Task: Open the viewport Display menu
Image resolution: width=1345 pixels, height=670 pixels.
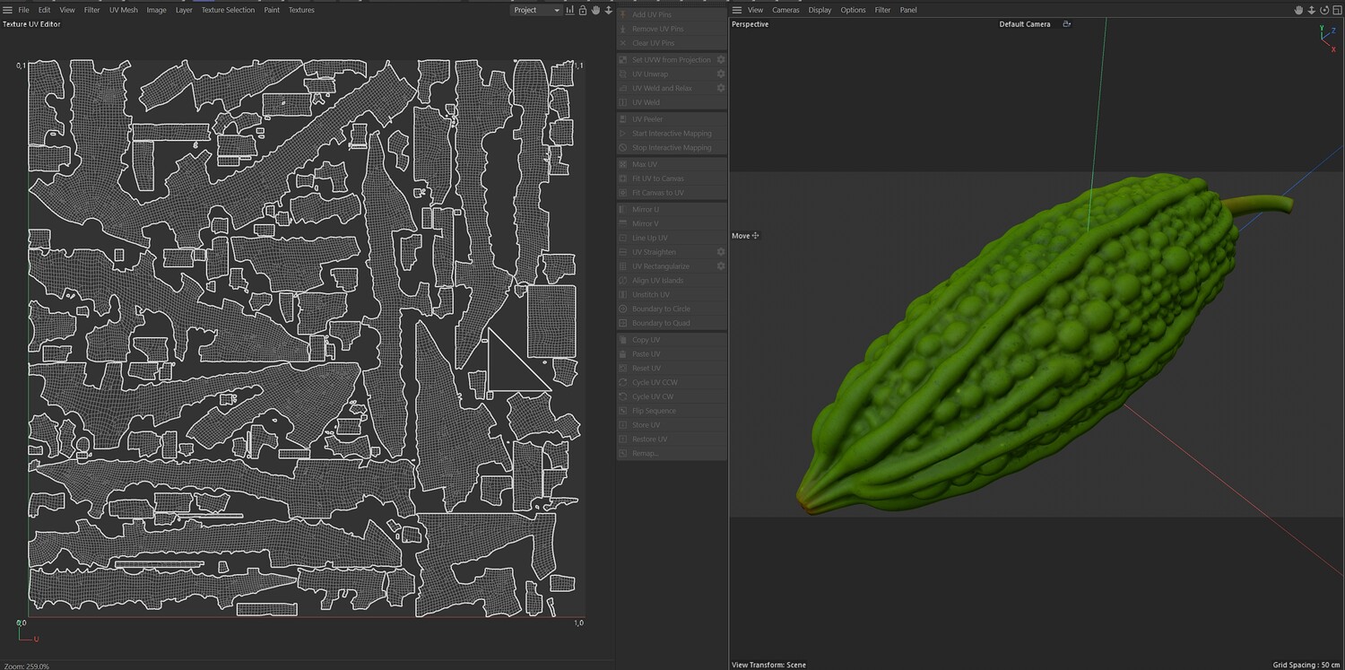Action: (x=820, y=10)
